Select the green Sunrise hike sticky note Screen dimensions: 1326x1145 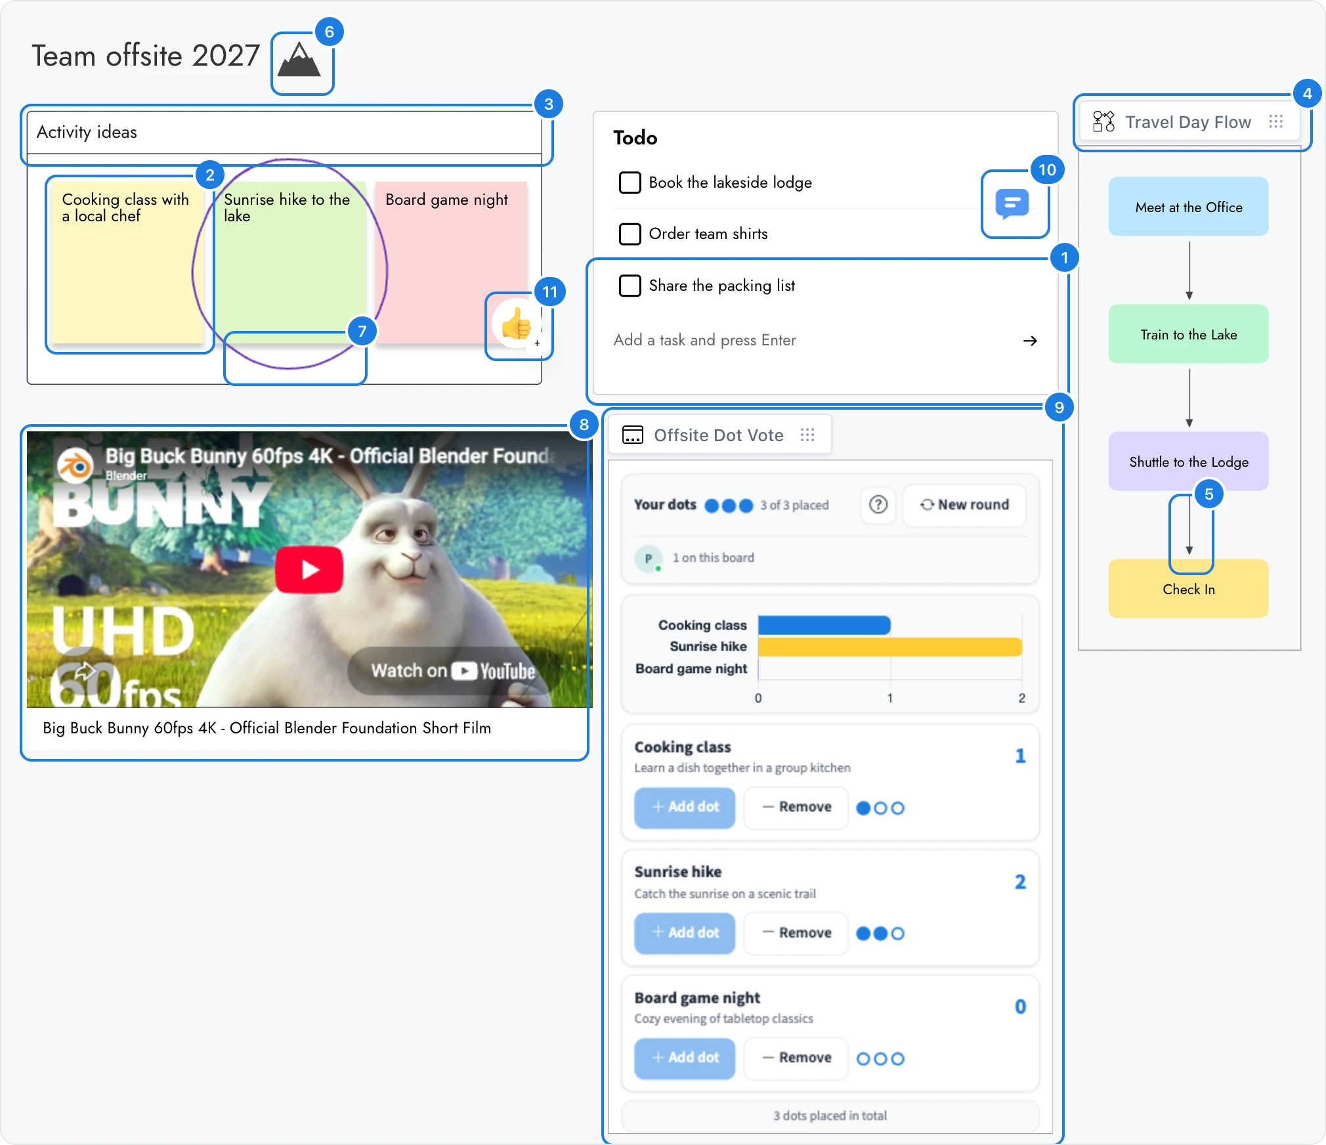click(289, 263)
